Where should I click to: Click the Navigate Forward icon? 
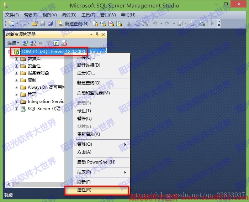[x=191, y=24]
